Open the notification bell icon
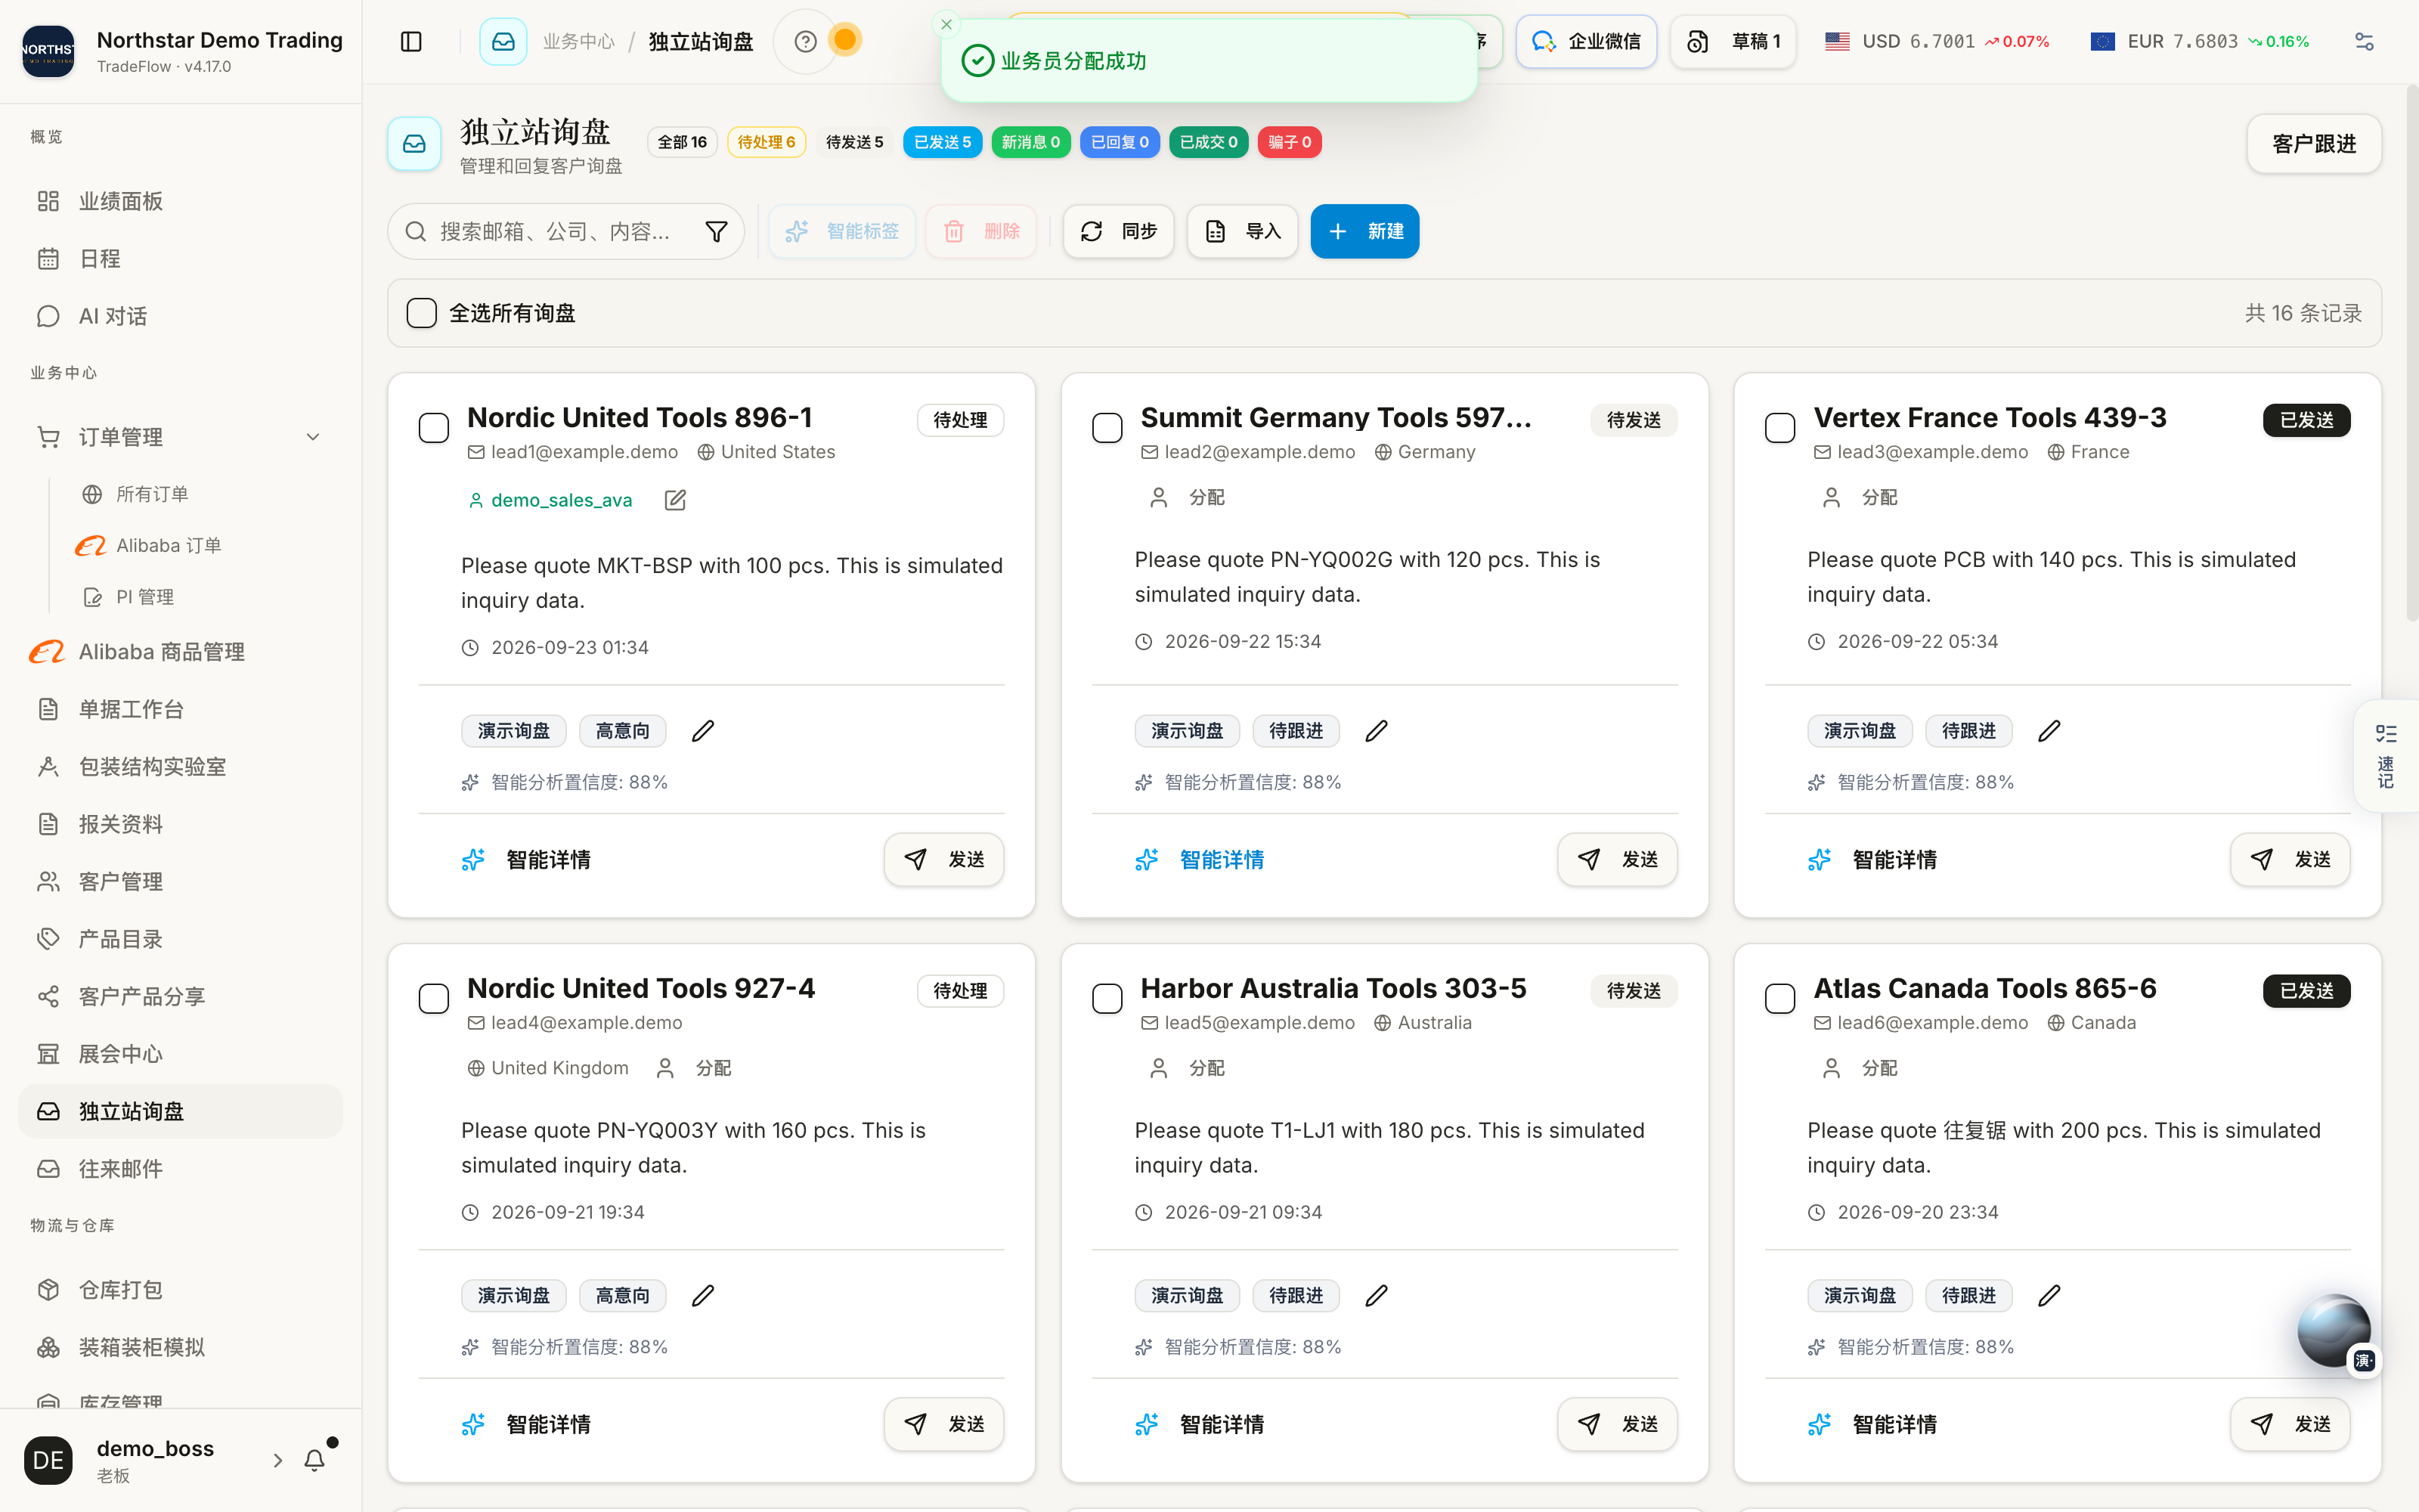Screen dimensions: 2419x1512 (x=314, y=1460)
